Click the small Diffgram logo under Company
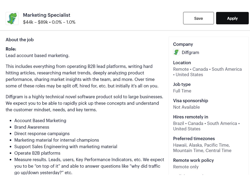250x191 pixels. 176,52
